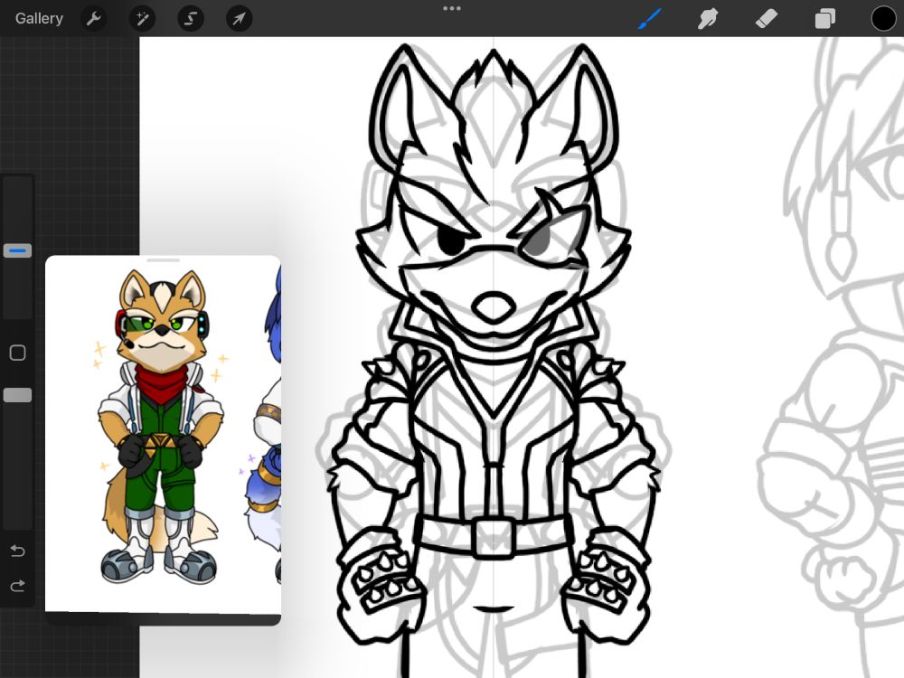Viewport: 904px width, 678px height.
Task: Return to the Gallery
Action: [x=39, y=18]
